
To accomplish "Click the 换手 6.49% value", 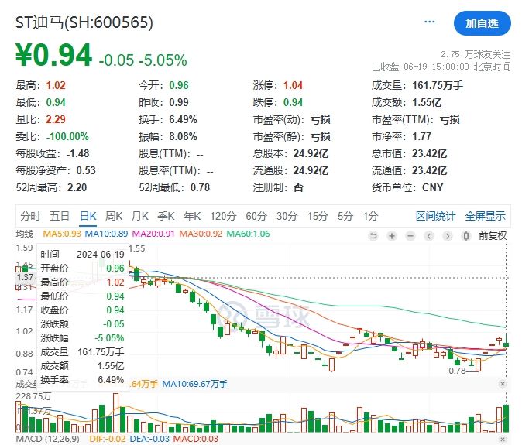I will [x=183, y=119].
